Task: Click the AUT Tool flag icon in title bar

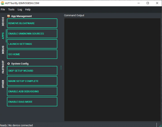Action: click(x=2, y=3)
